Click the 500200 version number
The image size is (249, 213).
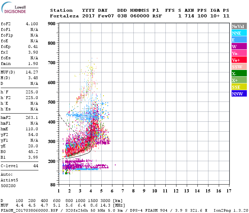click(x=8, y=186)
